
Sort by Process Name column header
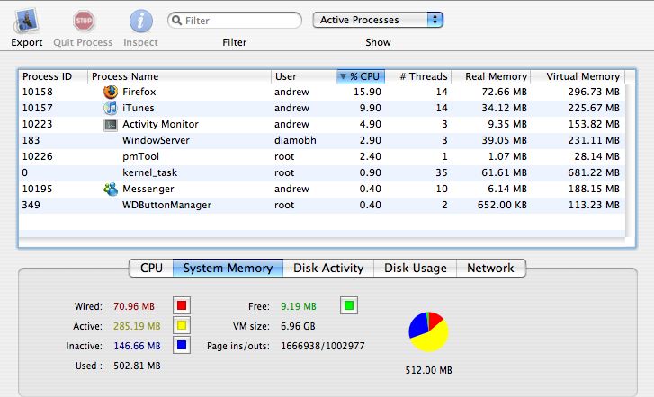point(179,76)
